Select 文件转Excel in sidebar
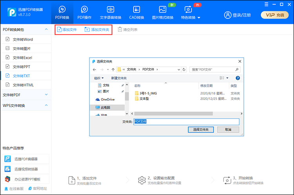The width and height of the screenshot is (294, 195). 26,58
